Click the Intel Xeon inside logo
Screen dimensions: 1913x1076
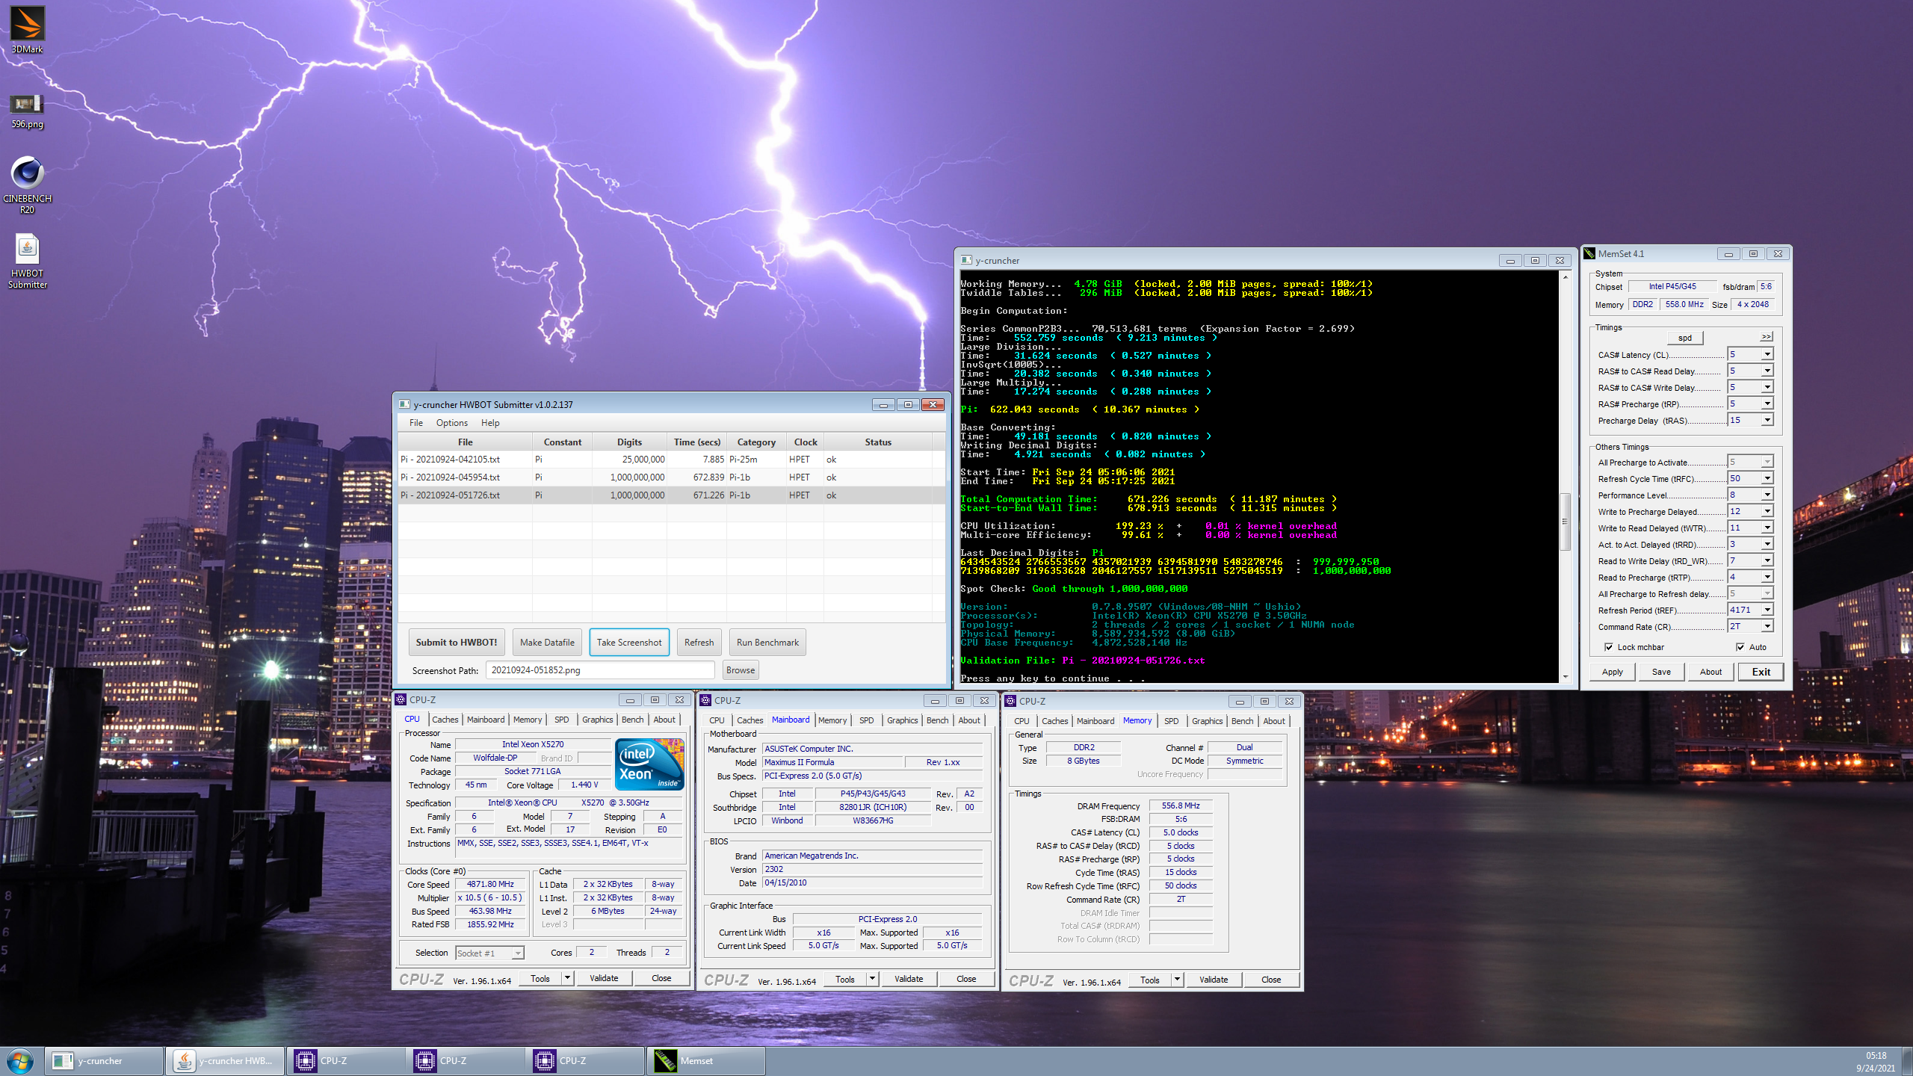click(649, 764)
